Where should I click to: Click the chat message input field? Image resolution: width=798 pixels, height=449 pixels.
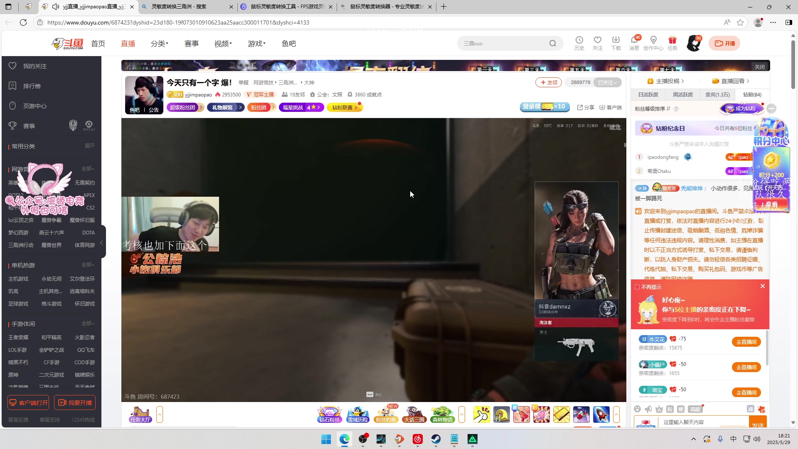tap(704, 422)
